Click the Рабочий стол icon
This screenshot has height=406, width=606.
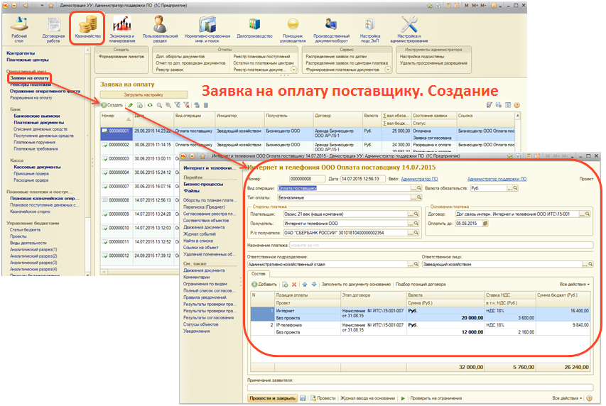[x=19, y=28]
